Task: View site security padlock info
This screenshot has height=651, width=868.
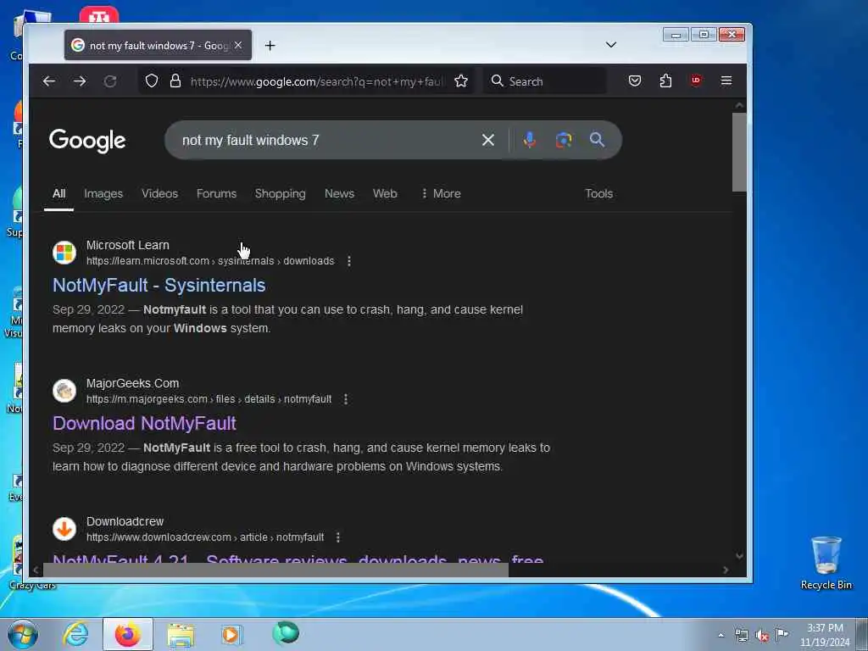Action: click(x=175, y=81)
